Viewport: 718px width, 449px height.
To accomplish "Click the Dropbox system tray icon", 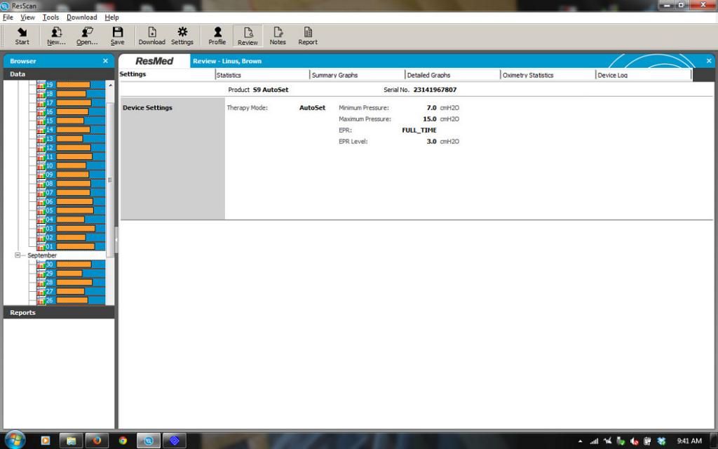I will (x=661, y=441).
